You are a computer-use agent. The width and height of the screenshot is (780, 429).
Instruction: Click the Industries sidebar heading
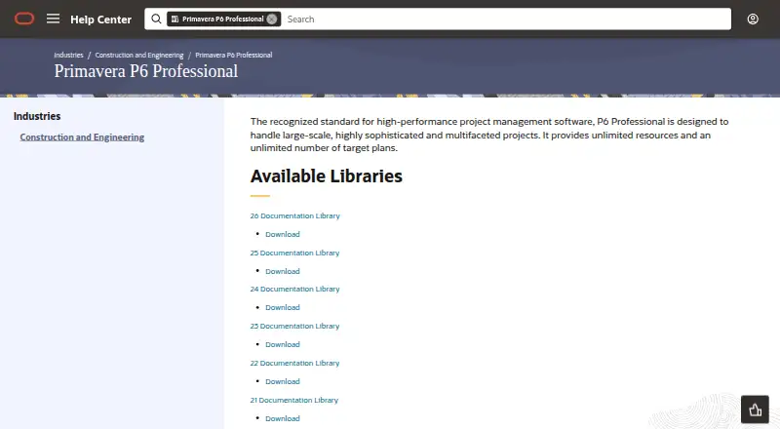(37, 116)
